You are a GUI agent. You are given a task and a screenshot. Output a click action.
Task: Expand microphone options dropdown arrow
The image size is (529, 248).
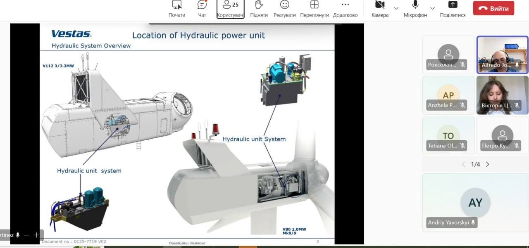click(x=432, y=8)
